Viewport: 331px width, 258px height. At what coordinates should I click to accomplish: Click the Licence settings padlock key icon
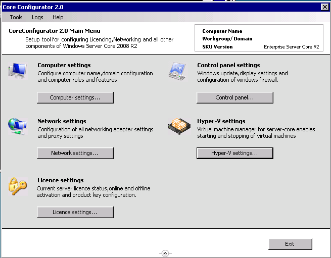[x=18, y=186]
